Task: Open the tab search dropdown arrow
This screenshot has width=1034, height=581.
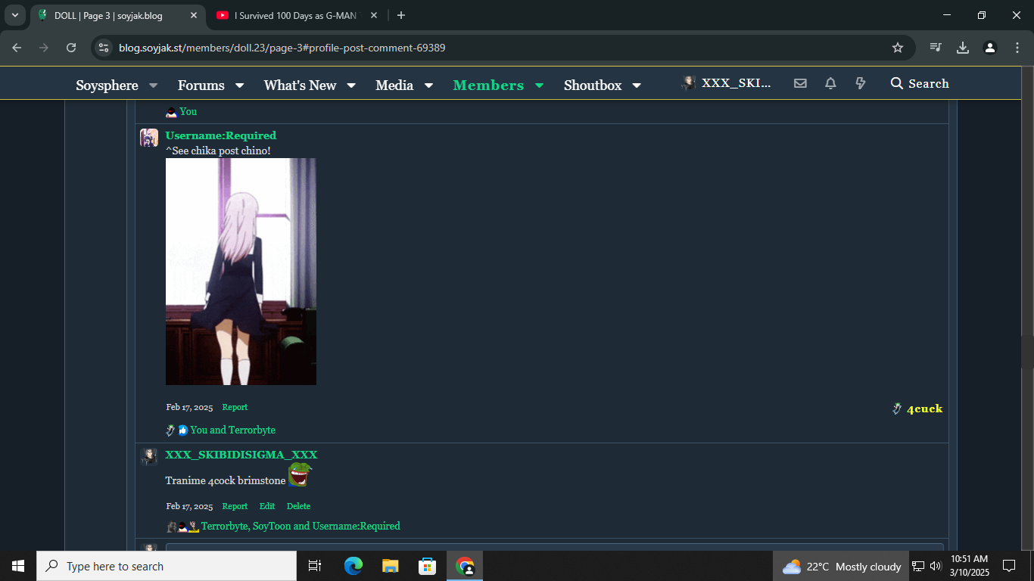Action: [14, 15]
